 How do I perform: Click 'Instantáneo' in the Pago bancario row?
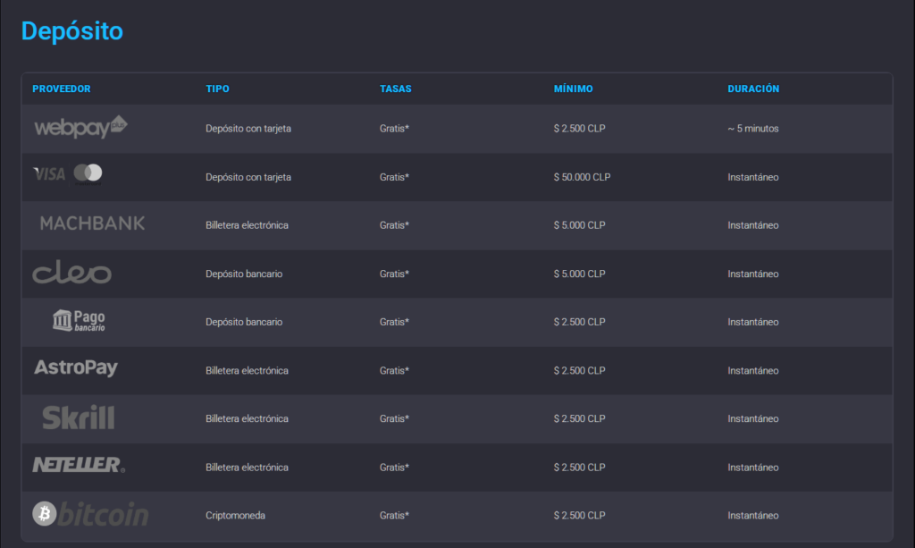pyautogui.click(x=752, y=322)
